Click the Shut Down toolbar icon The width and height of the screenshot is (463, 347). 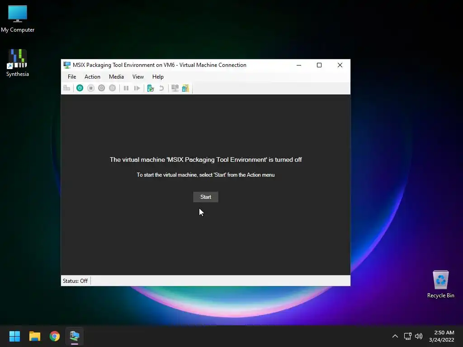(102, 88)
